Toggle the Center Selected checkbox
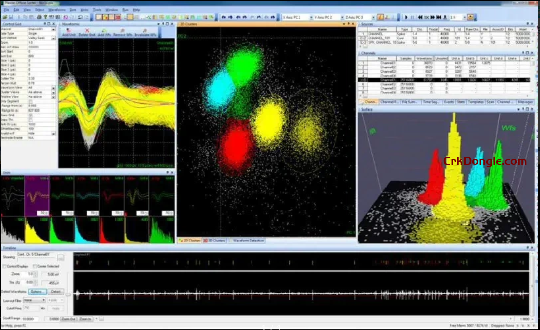Viewport: 540px width, 330px height. pyautogui.click(x=35, y=266)
